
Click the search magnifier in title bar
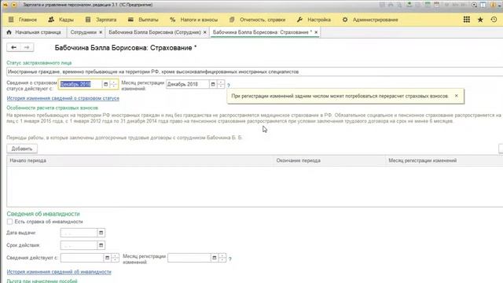pos(474,5)
